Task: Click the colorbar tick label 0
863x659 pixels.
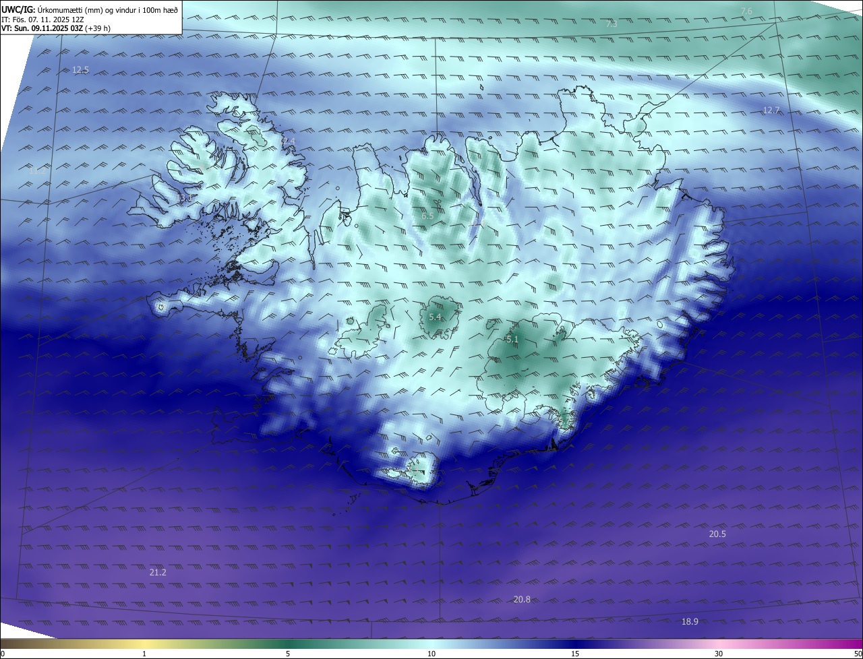Action: [x=3, y=654]
